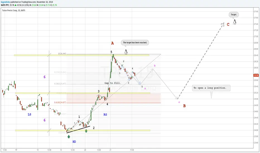Image resolution: width=260 pixels, height=153 pixels.
Task: Click the H:25.84 high value
Action: 40,5
